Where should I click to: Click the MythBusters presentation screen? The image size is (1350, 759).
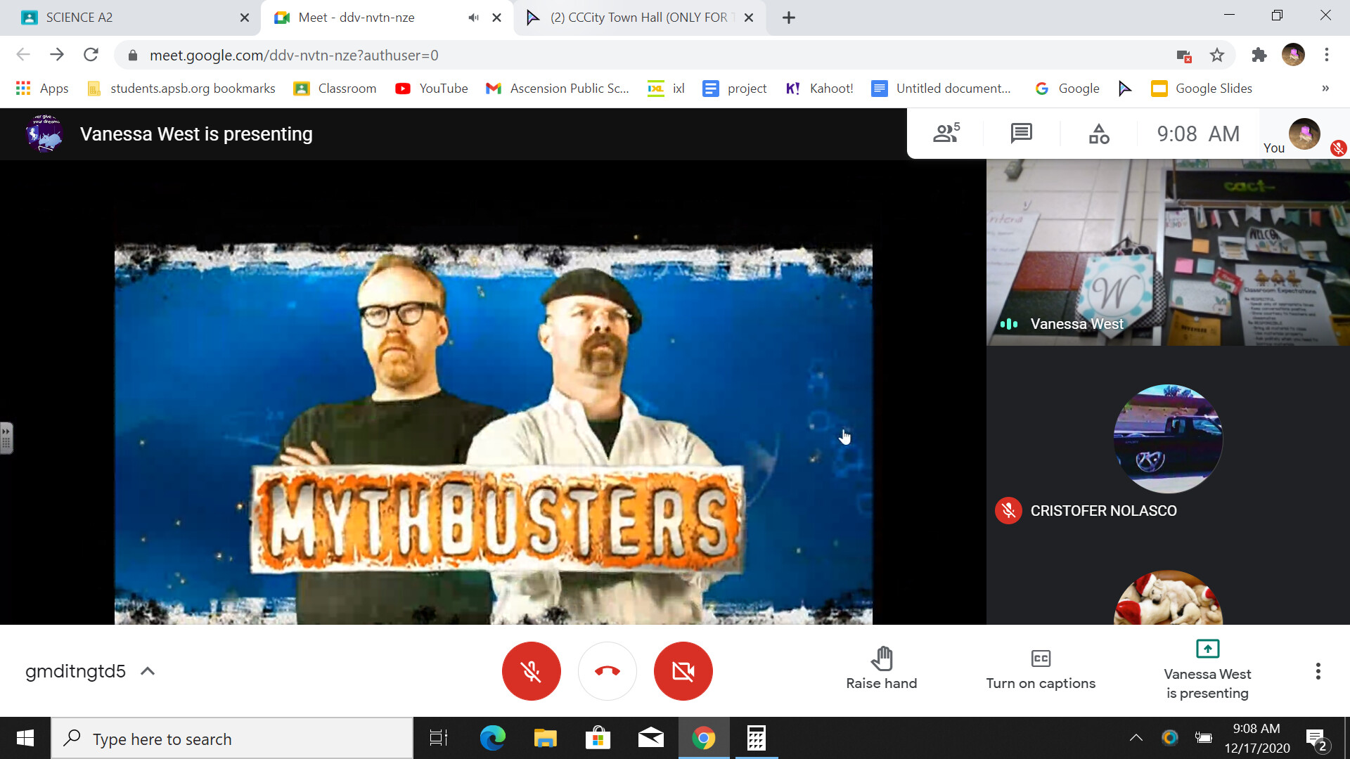pos(494,434)
